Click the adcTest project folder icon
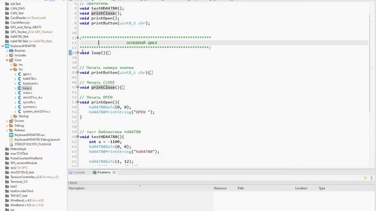Viewport: 376px width, 211px height. tap(7, 4)
